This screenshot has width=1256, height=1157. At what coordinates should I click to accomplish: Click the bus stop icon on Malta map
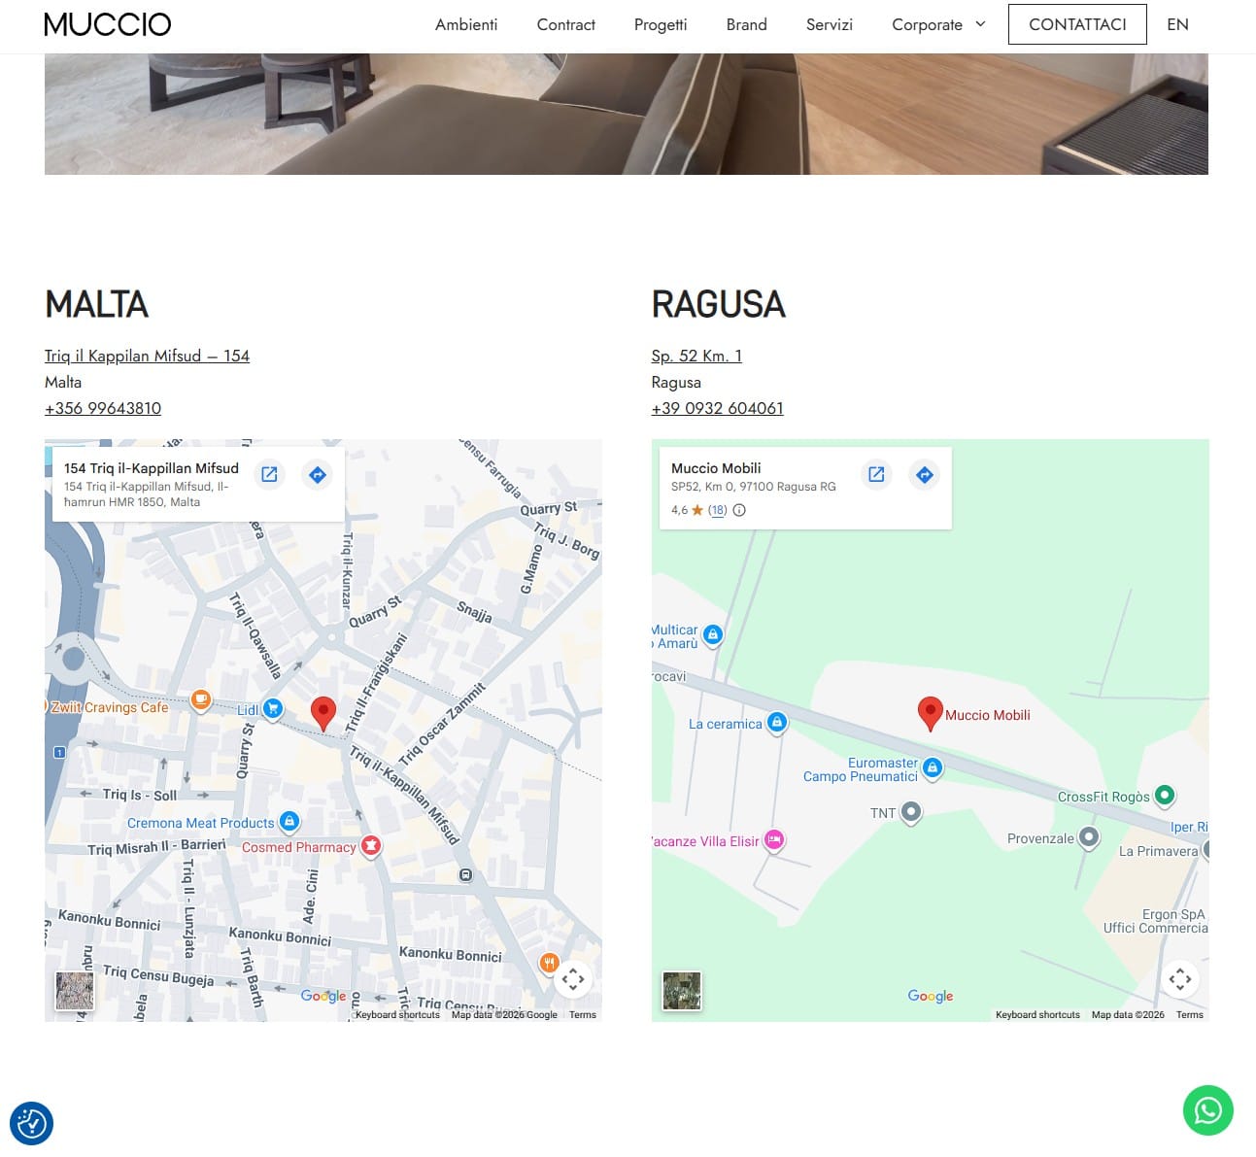click(x=465, y=875)
